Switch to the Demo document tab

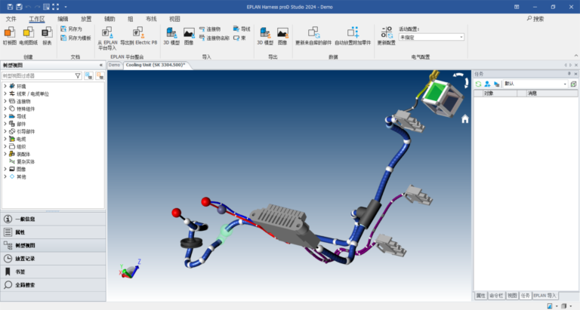114,65
